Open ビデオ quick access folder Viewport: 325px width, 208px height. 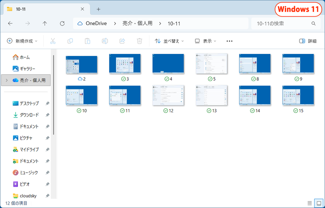pos(22,184)
